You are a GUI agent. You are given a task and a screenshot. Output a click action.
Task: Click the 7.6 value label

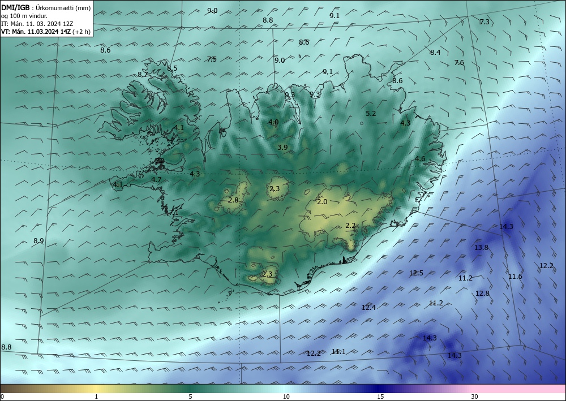click(459, 63)
